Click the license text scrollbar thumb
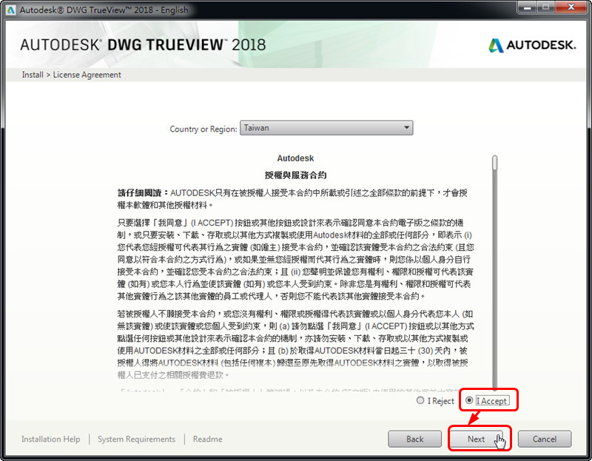The height and width of the screenshot is (461, 592). pos(494,163)
